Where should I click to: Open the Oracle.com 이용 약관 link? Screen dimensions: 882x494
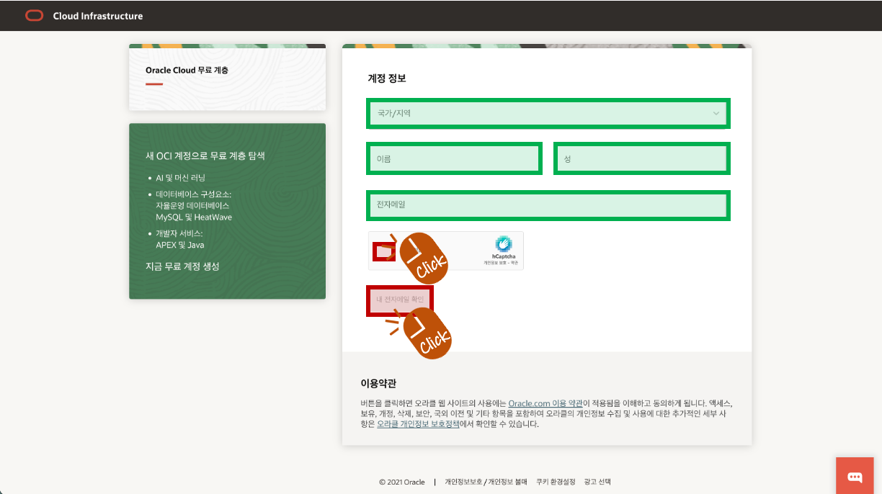click(545, 403)
